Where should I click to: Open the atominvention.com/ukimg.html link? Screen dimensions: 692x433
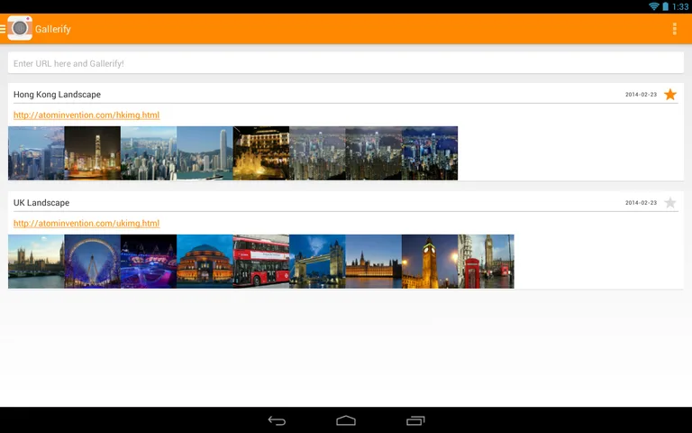[86, 223]
